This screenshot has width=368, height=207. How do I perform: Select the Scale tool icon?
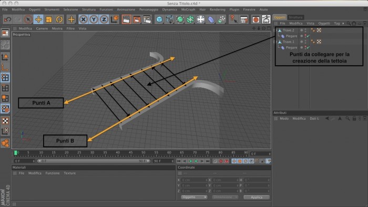pyautogui.click(x=48, y=19)
